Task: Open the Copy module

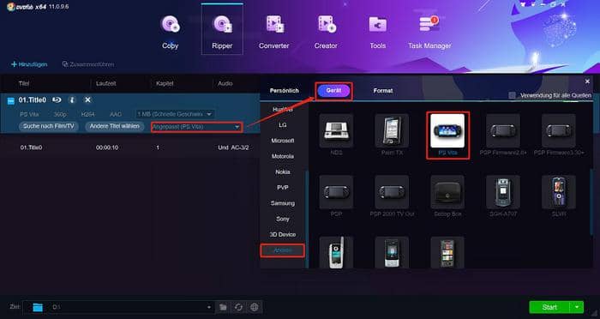Action: point(171,33)
